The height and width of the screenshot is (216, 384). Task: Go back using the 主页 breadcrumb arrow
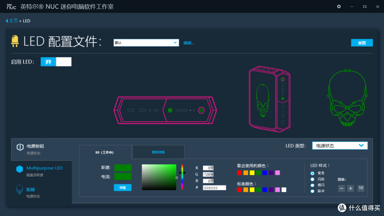7,21
